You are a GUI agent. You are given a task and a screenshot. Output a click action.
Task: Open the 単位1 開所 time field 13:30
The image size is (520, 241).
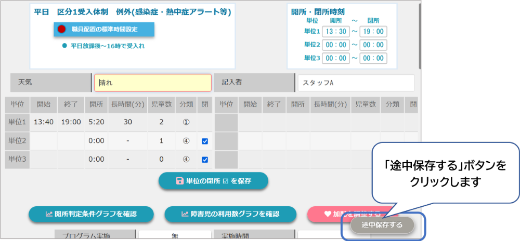click(x=335, y=32)
